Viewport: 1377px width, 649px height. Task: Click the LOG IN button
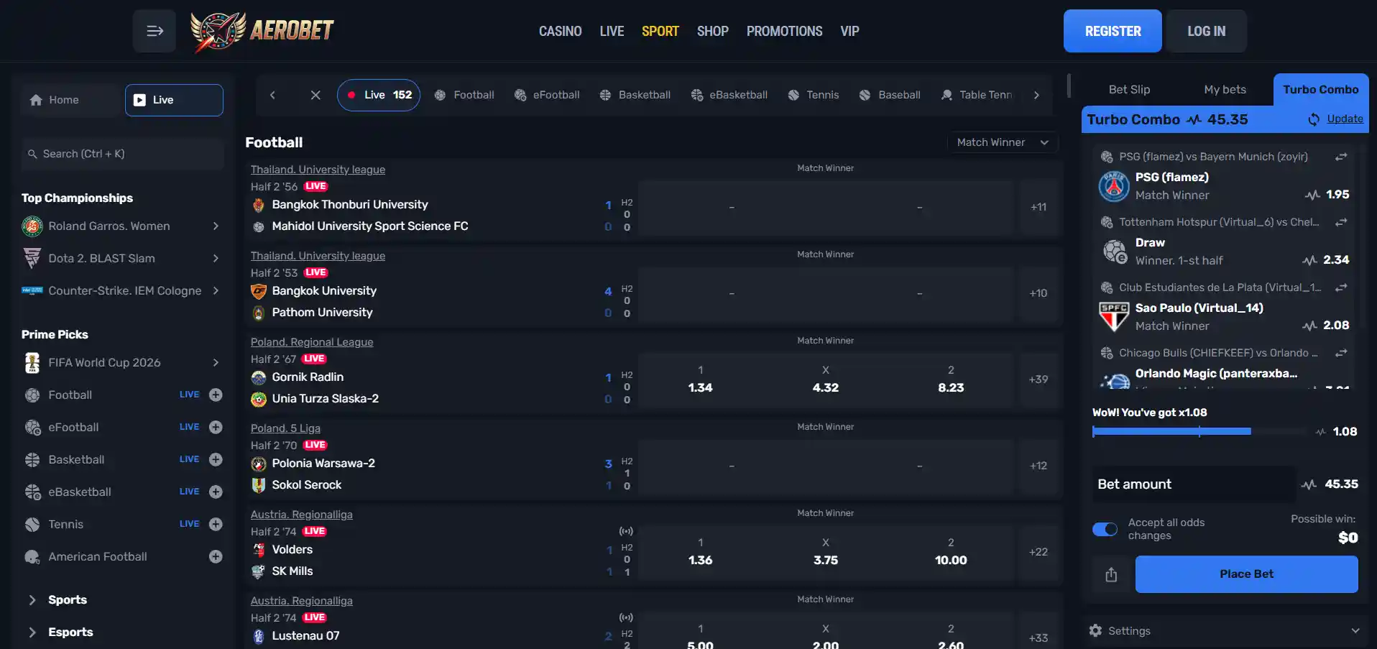coord(1207,31)
